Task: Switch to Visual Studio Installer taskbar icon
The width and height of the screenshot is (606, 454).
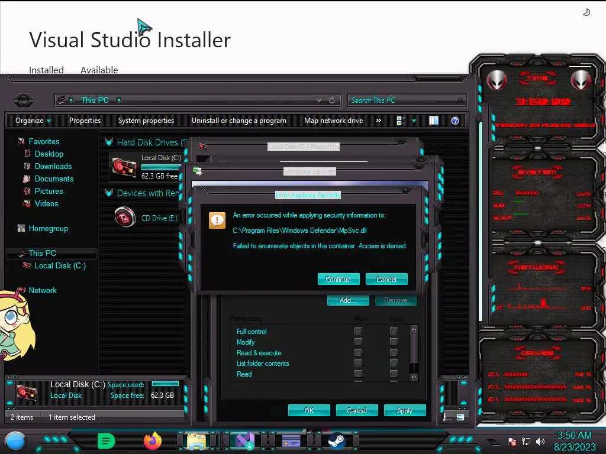Action: pos(245,441)
